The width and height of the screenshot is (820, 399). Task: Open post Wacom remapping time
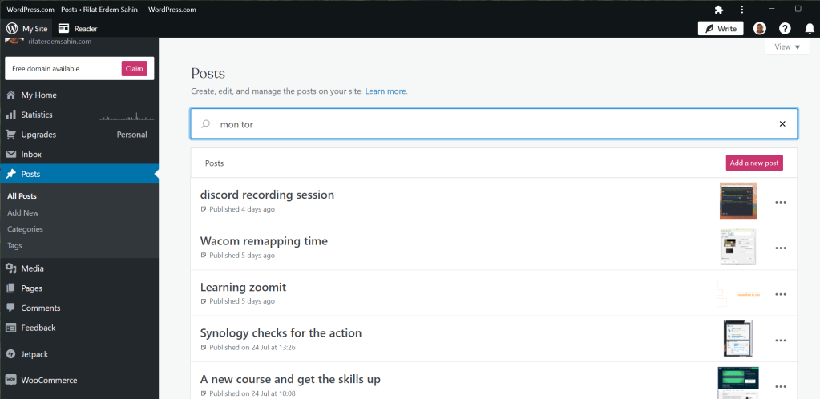[x=264, y=241]
